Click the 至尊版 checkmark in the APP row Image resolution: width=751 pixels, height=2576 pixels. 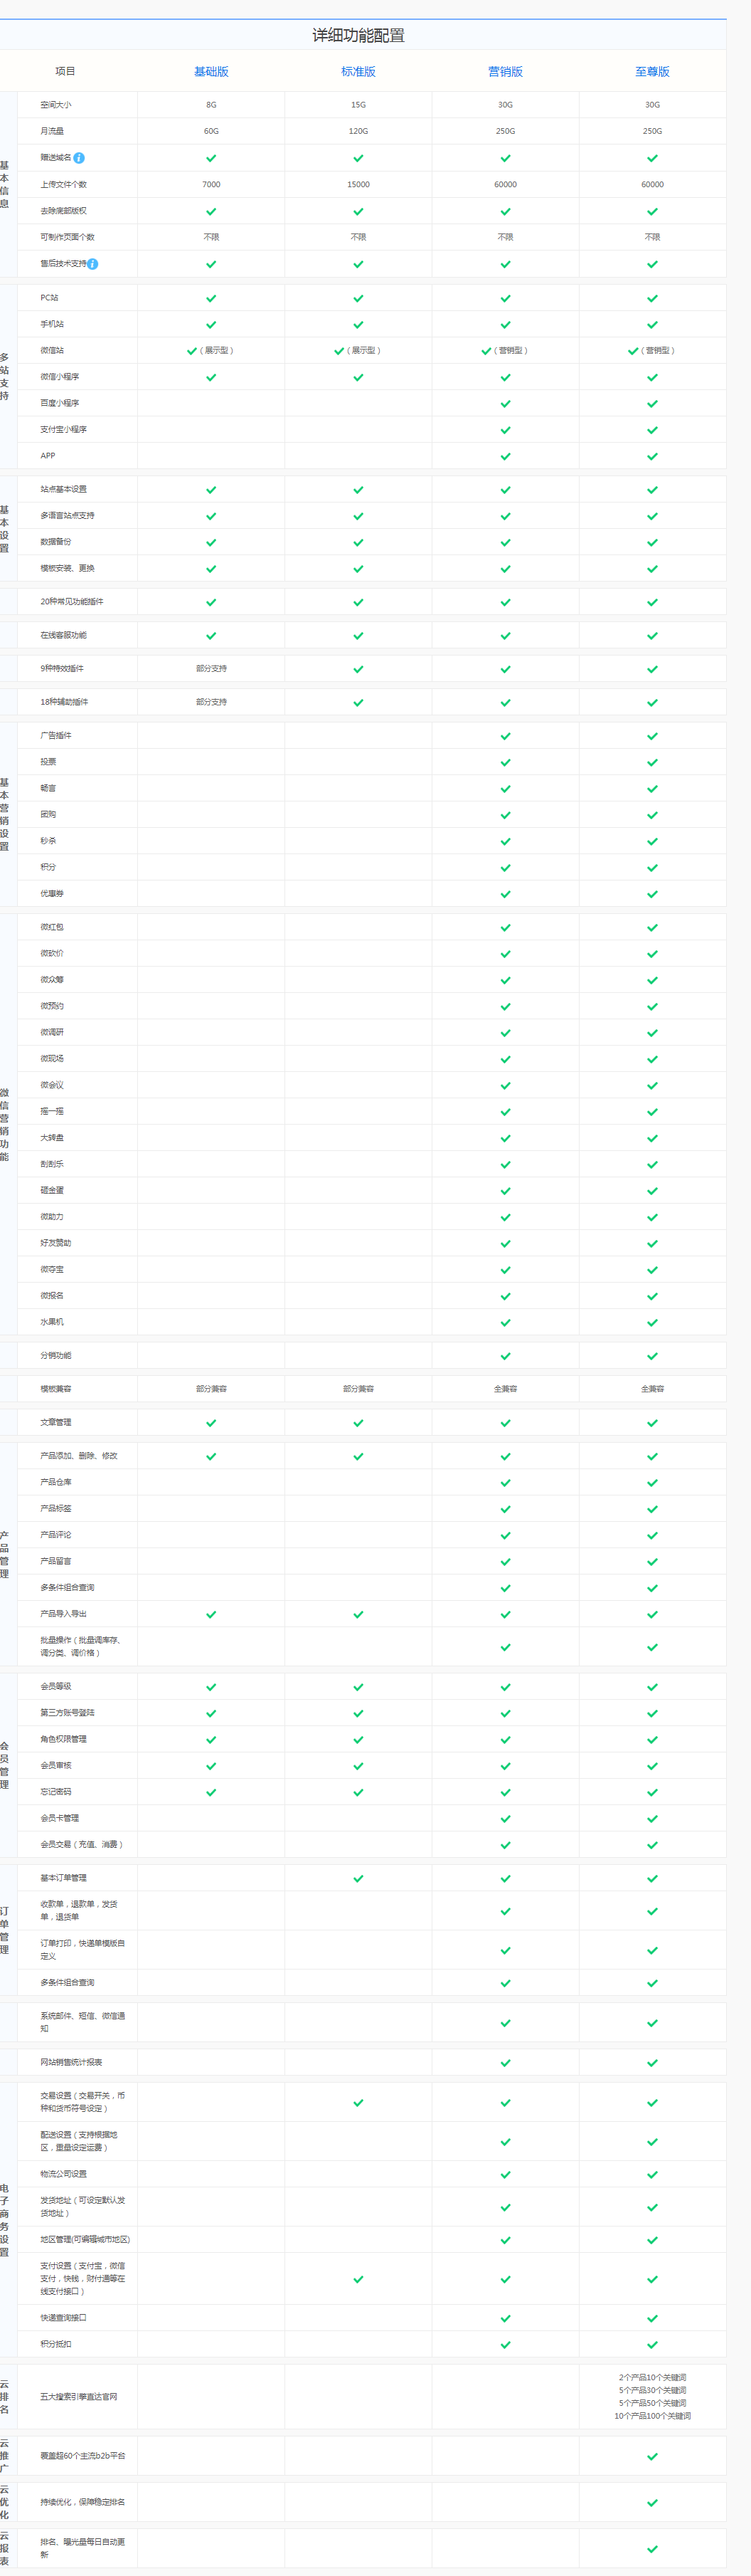[652, 456]
